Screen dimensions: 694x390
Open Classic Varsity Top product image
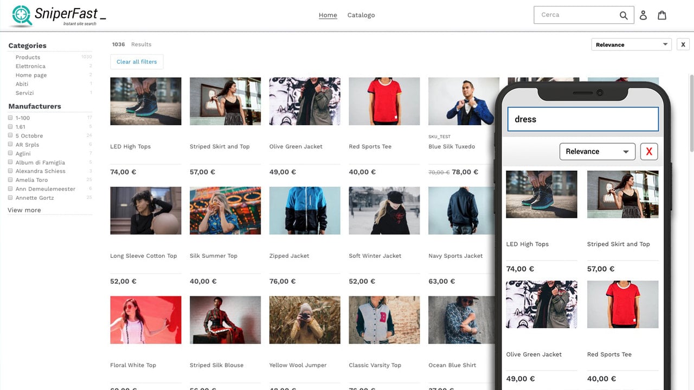[384, 320]
